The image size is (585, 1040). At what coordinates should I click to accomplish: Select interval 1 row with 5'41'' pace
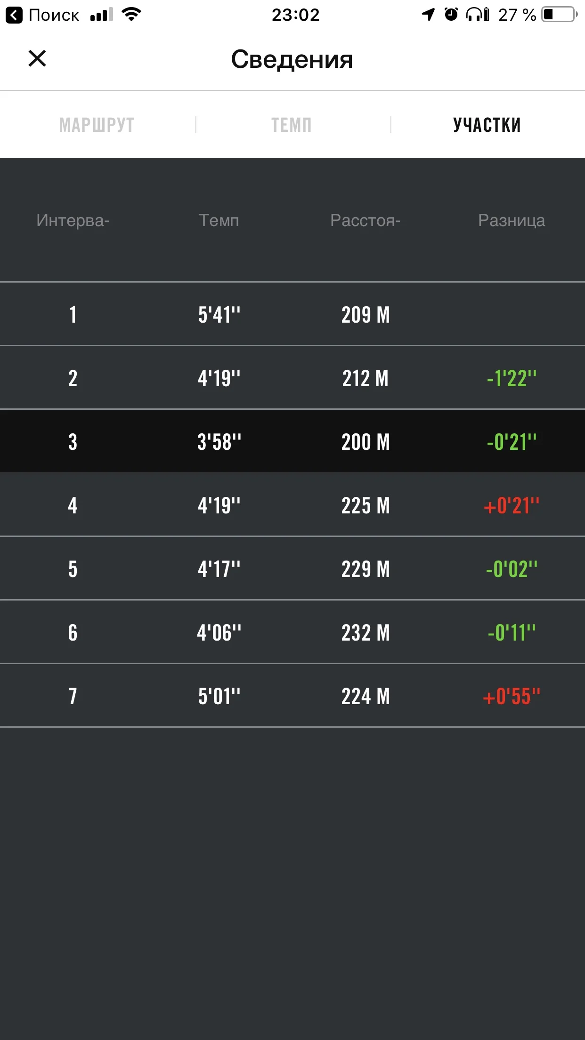coord(292,314)
